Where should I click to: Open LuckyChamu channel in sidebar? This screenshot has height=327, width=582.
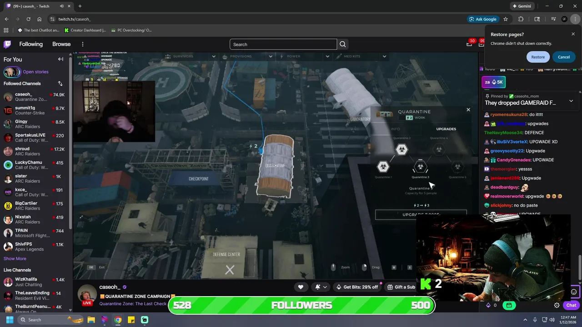coord(35,165)
